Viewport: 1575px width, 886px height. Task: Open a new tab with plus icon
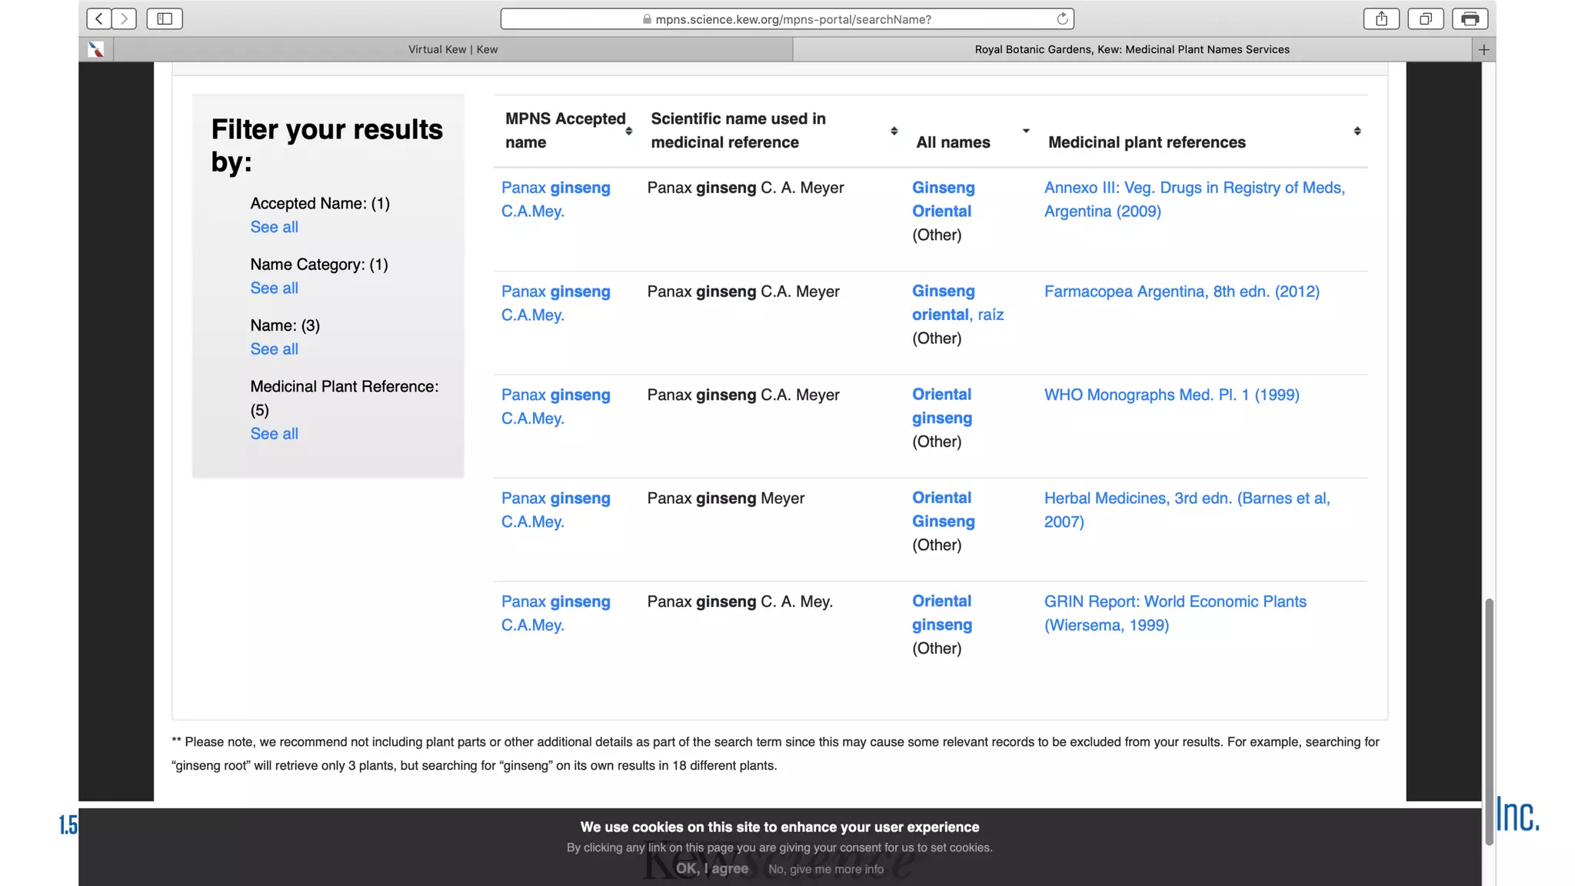(x=1483, y=49)
